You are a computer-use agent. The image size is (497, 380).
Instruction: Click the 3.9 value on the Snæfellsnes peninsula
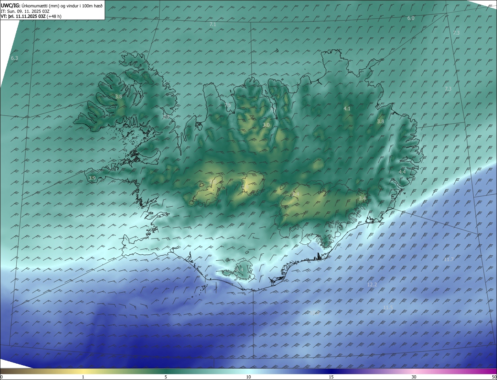coord(92,178)
